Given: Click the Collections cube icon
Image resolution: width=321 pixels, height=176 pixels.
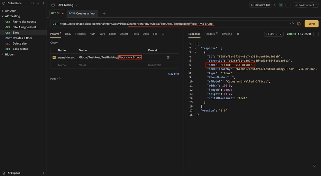Looking at the screenshot, I should pos(4,3).
